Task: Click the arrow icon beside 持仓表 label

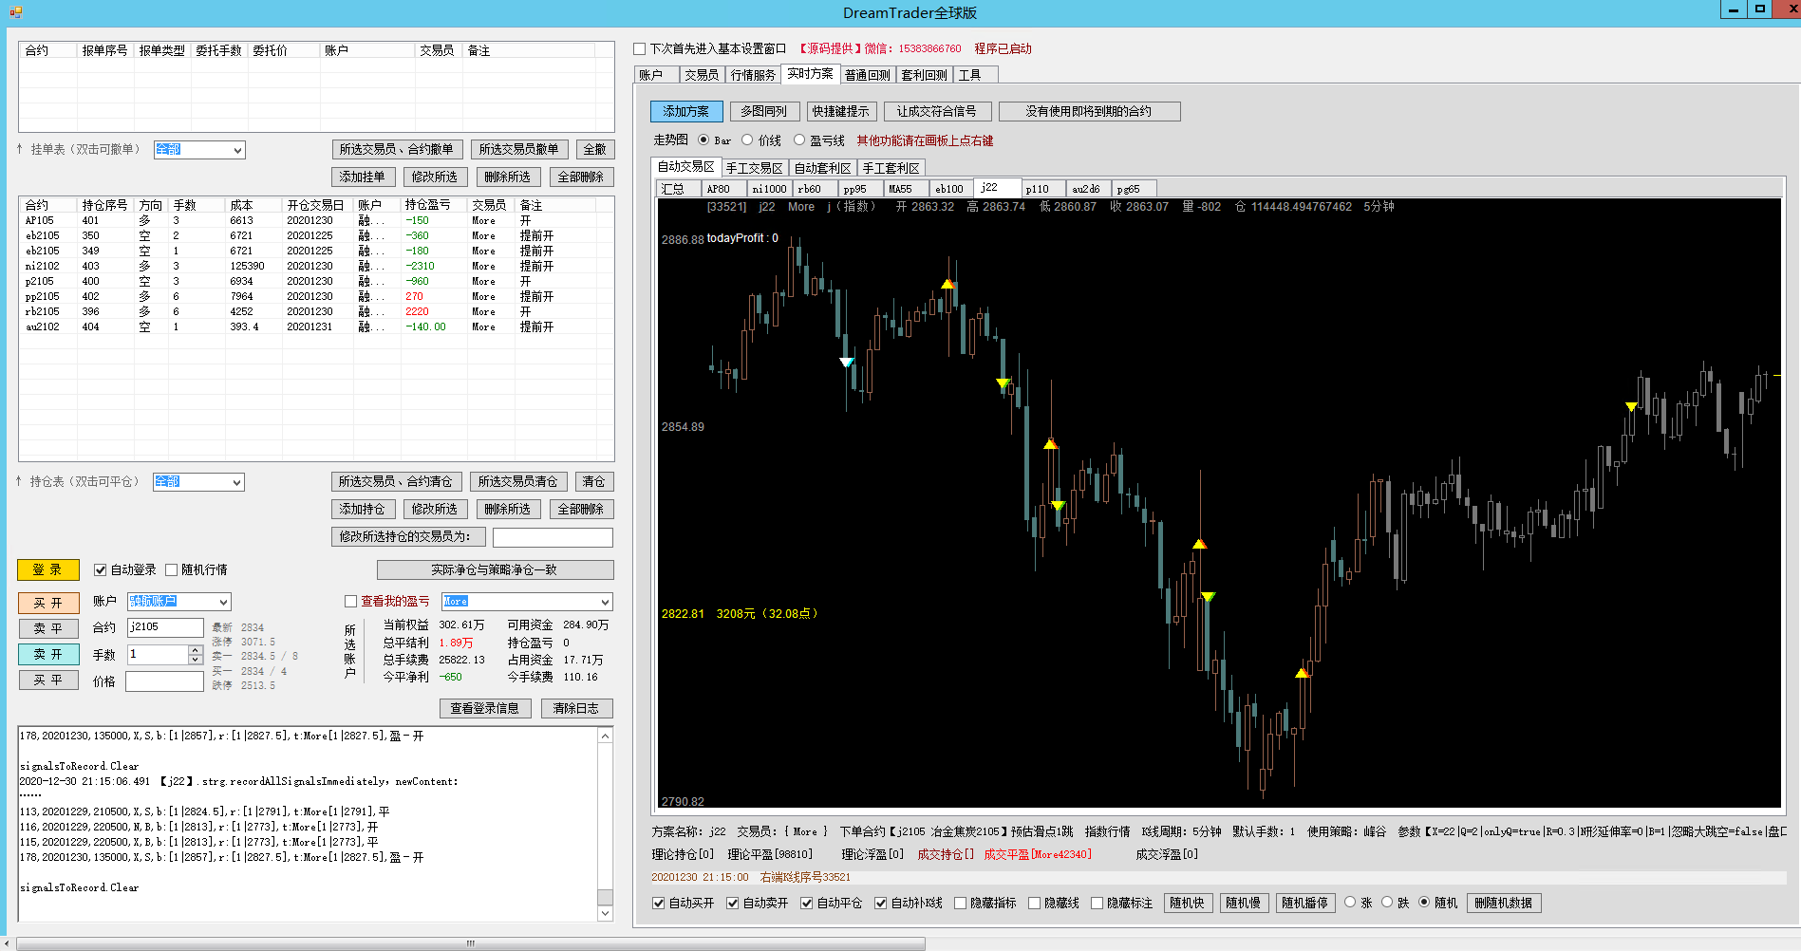Action: (x=19, y=481)
